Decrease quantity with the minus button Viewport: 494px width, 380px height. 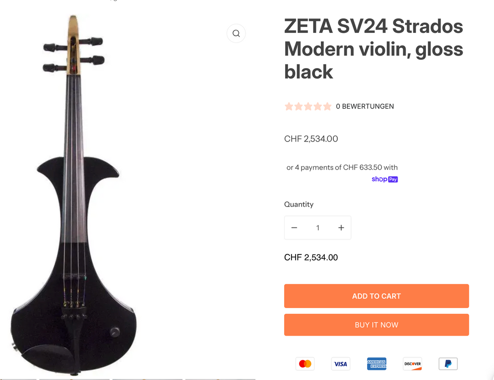(294, 228)
